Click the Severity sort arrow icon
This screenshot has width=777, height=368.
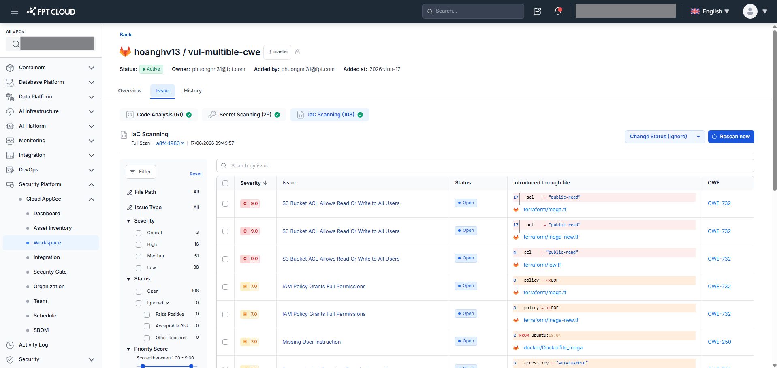pos(265,183)
